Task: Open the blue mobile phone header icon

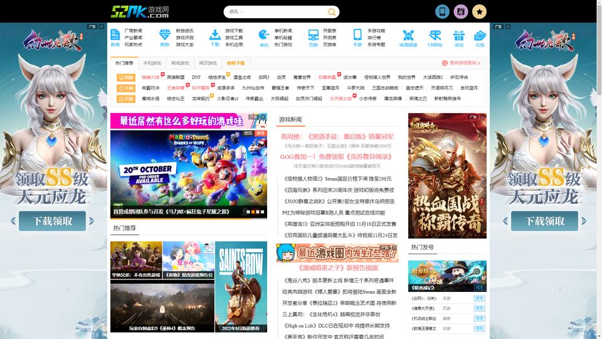Action: [x=442, y=11]
